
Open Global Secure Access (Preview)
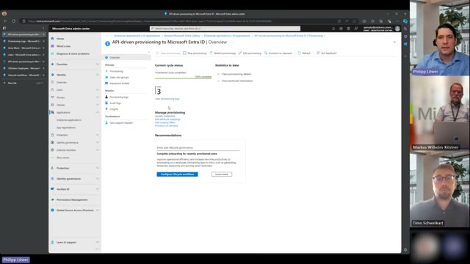point(75,210)
